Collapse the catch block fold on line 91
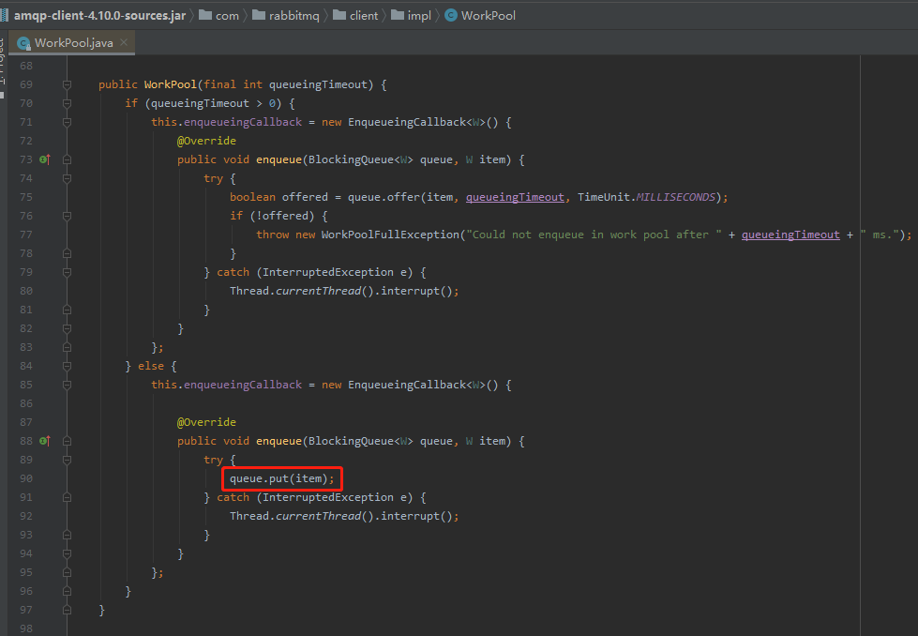The width and height of the screenshot is (918, 636). point(67,497)
